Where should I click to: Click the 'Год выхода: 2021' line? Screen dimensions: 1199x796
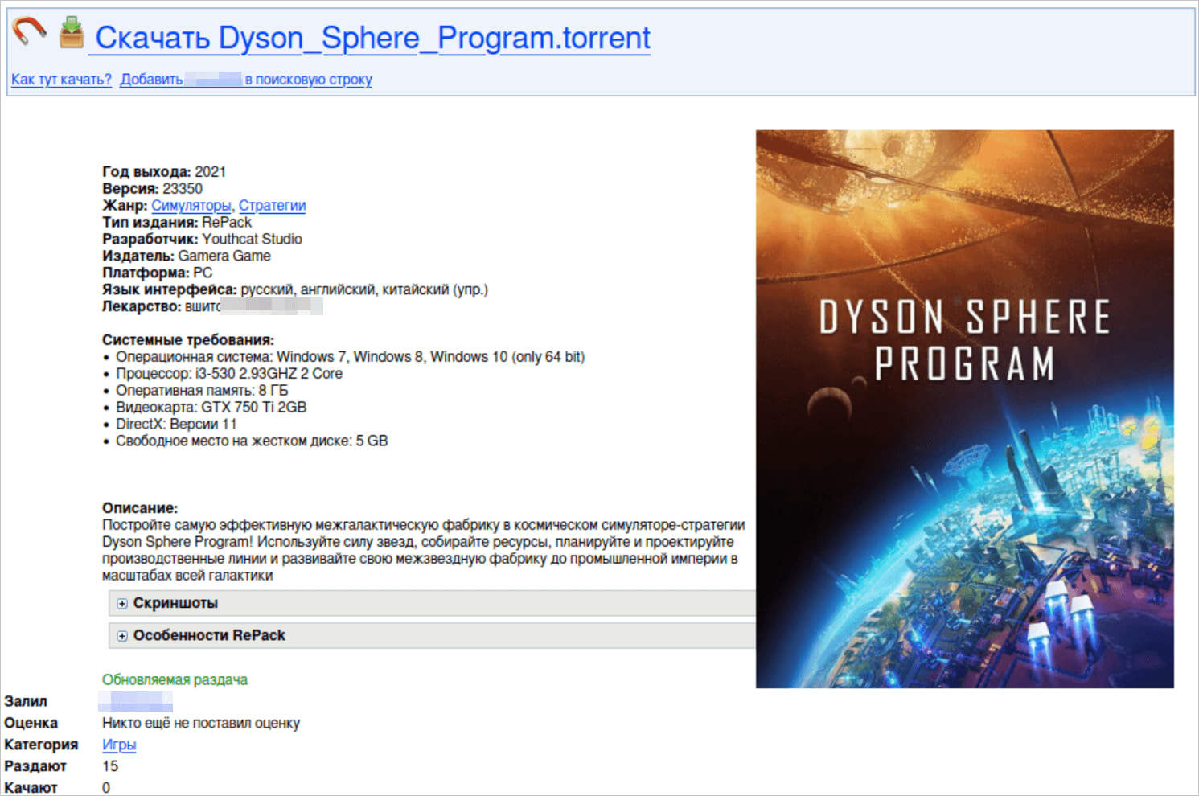click(164, 171)
